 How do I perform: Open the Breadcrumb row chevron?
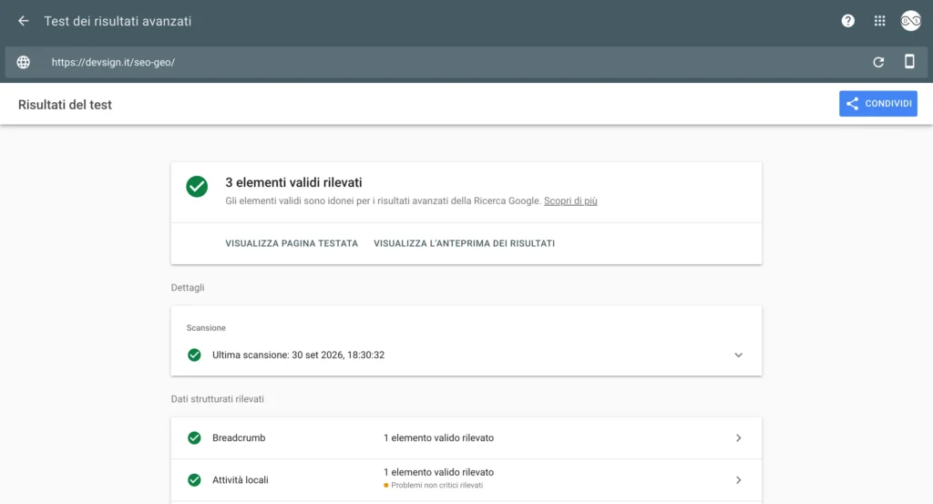click(x=738, y=438)
